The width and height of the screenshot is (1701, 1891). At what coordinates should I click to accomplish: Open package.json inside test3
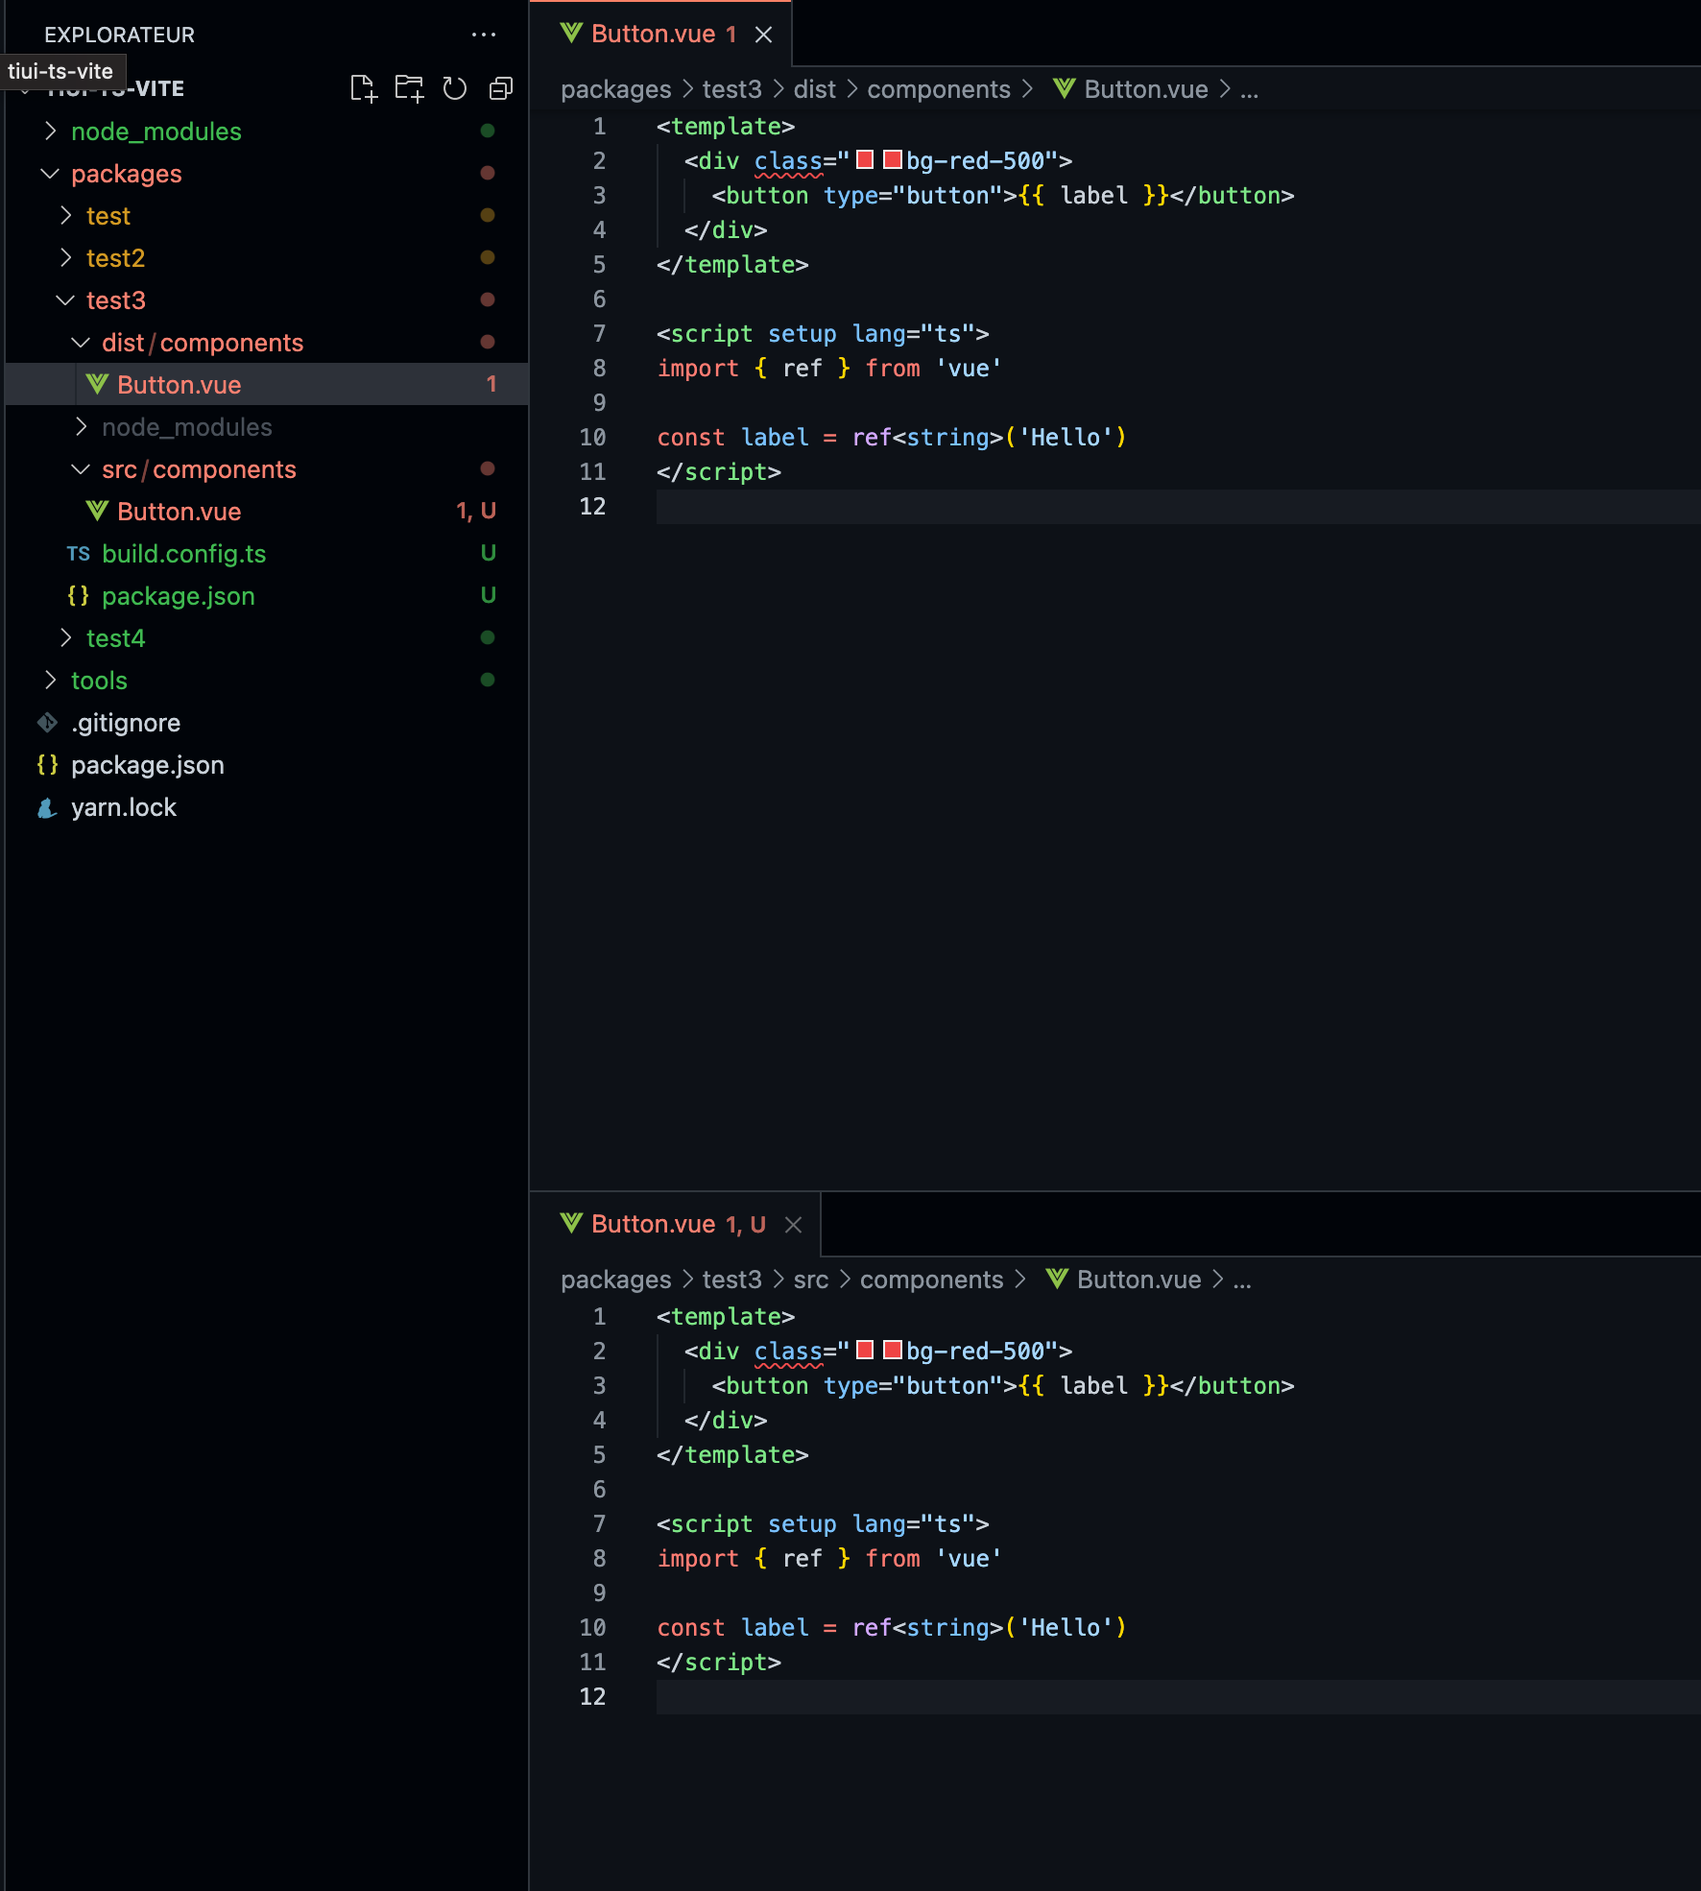267,596
